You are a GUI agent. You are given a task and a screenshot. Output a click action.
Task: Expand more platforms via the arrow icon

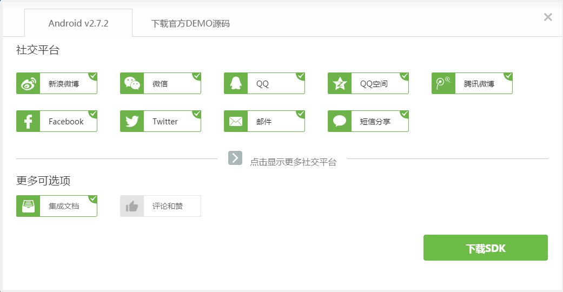click(x=235, y=158)
